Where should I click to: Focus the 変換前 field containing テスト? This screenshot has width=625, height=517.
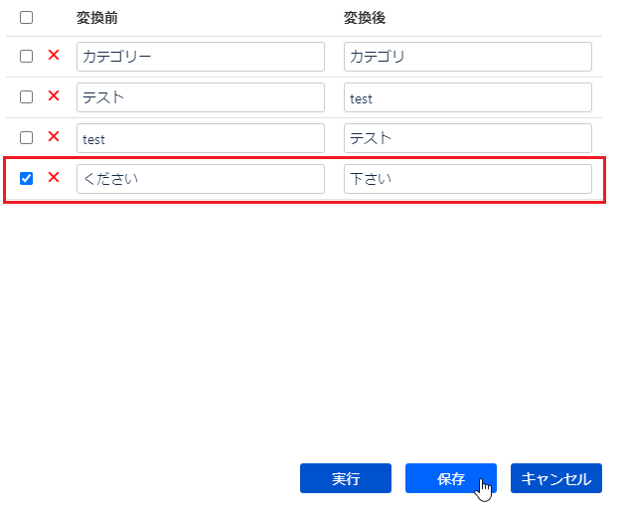tap(200, 97)
